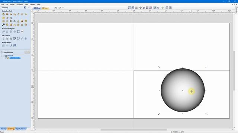Viewport: 238px width, 133px height.
Task: Select Level 1 in the component tree
Action: tap(10, 56)
